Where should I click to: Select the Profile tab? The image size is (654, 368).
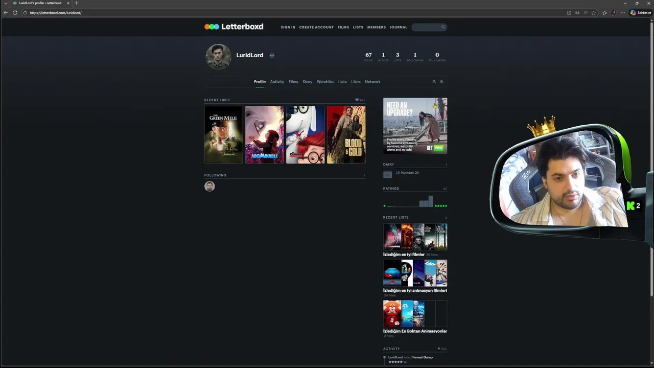[x=260, y=82]
